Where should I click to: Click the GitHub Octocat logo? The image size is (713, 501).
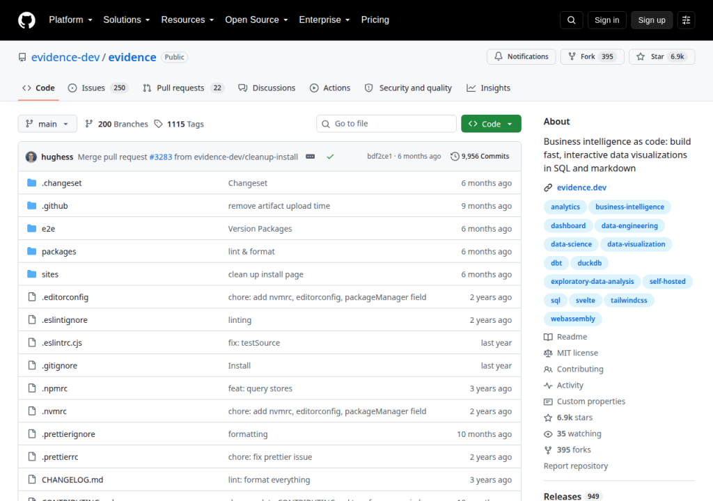(x=26, y=20)
